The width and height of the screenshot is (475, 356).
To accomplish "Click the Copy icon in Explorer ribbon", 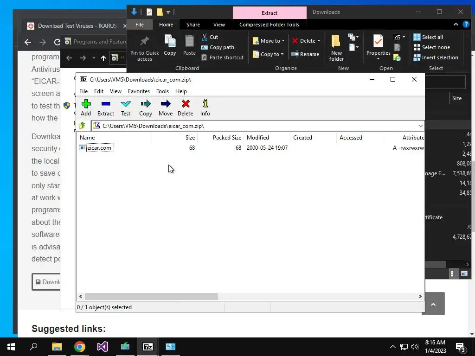I will click(170, 45).
